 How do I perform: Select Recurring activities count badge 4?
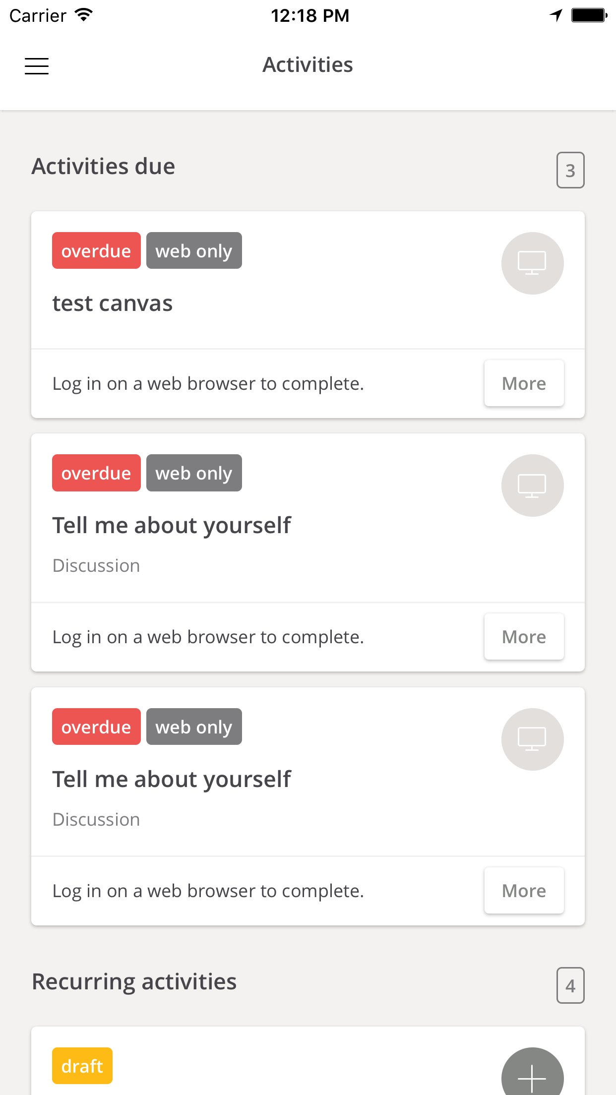pyautogui.click(x=570, y=985)
